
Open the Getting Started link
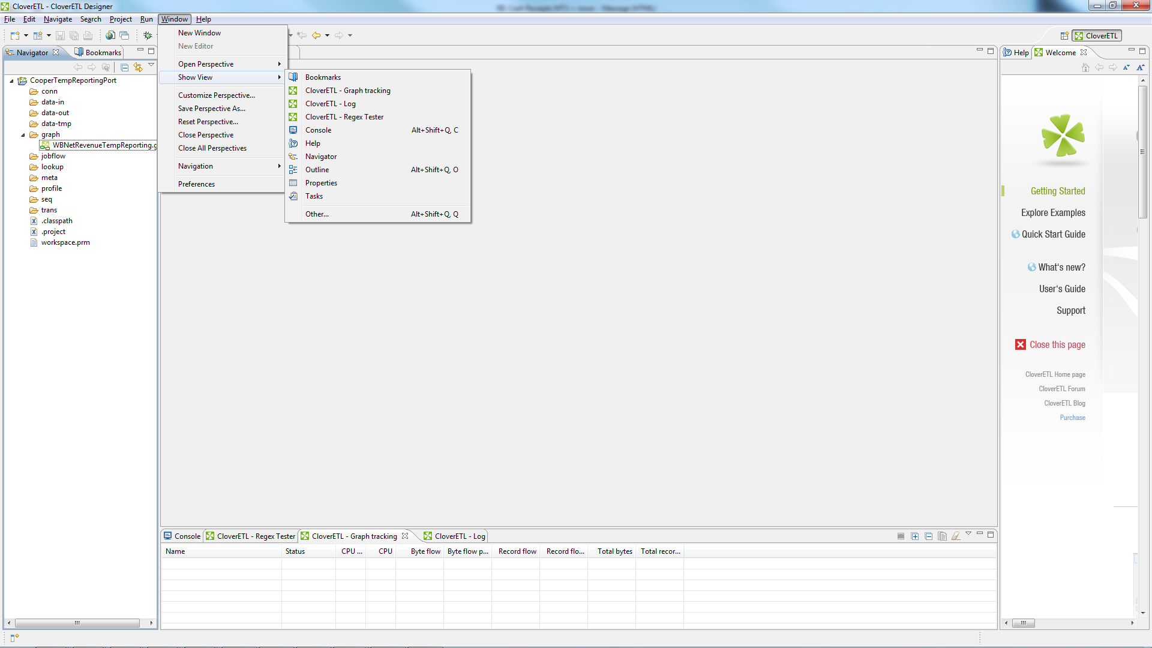point(1058,191)
